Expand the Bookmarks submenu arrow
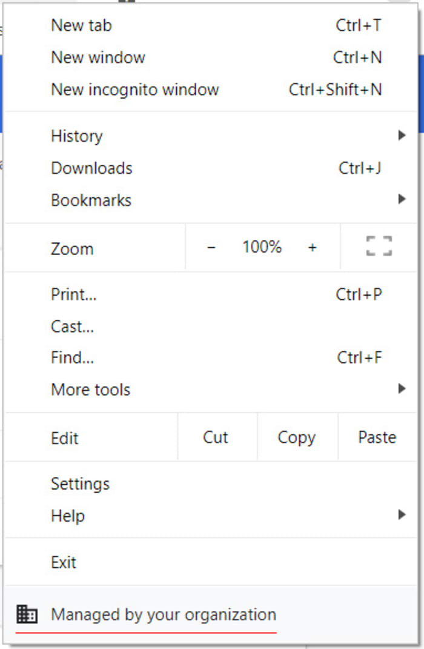Screen dimensions: 424x649 (x=401, y=199)
